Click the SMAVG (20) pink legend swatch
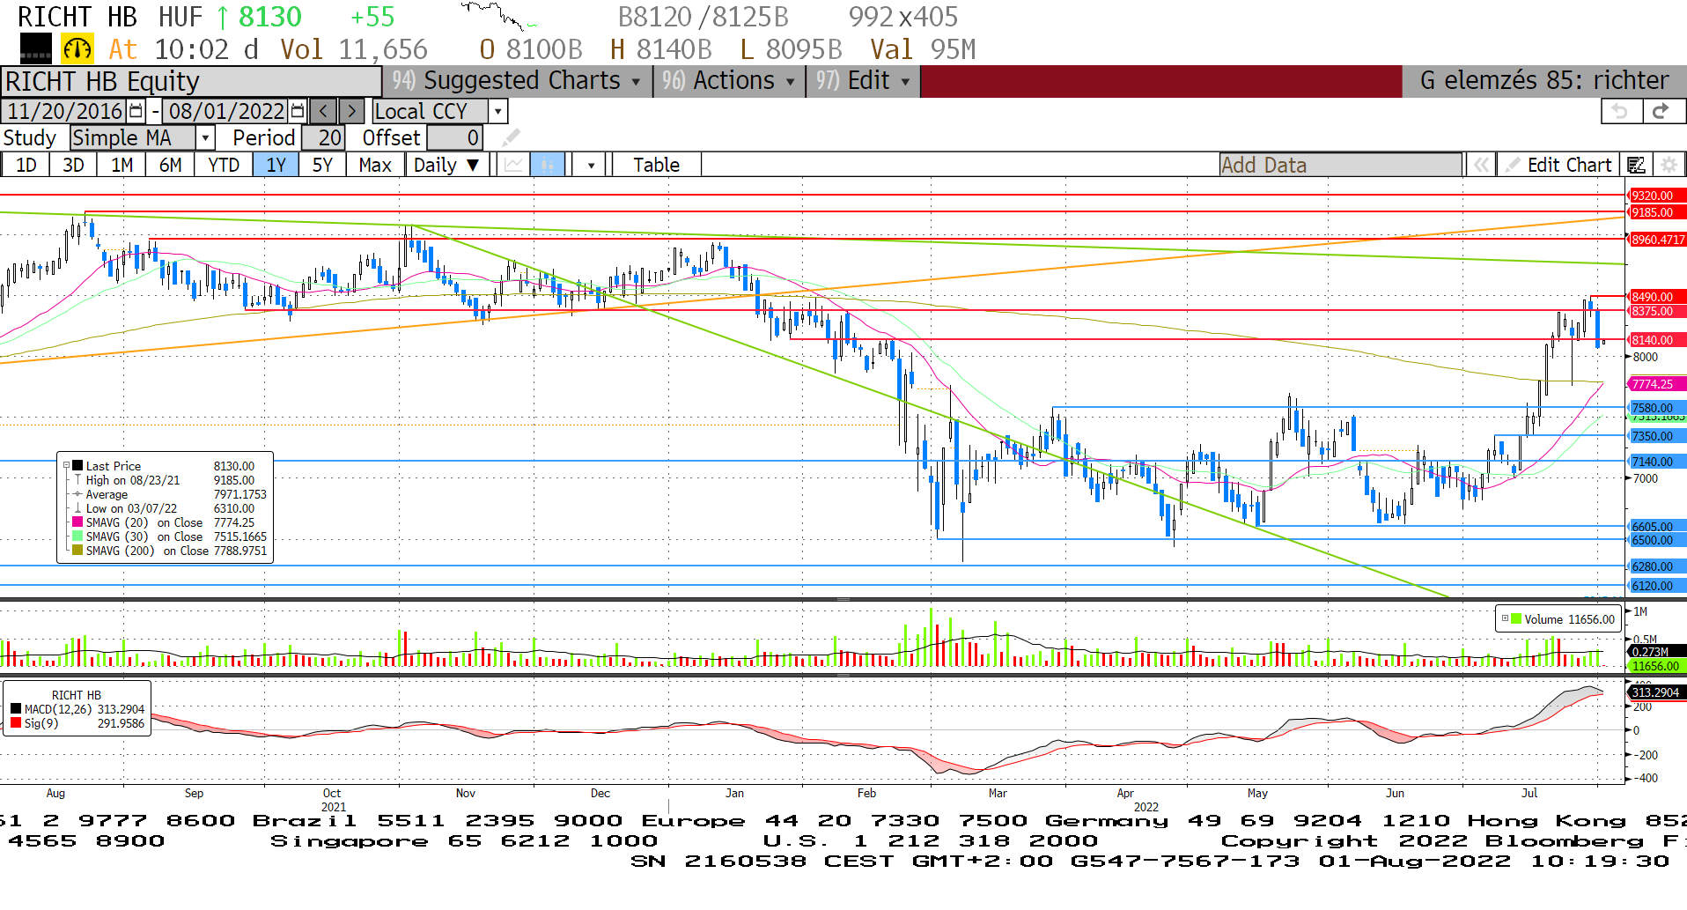1687x910 pixels. pyautogui.click(x=77, y=522)
